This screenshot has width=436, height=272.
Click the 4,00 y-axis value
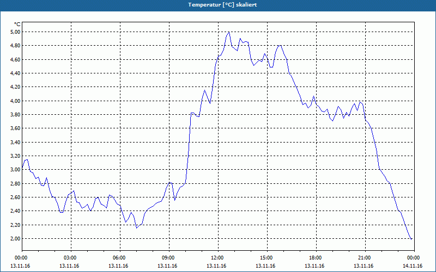click(16, 101)
